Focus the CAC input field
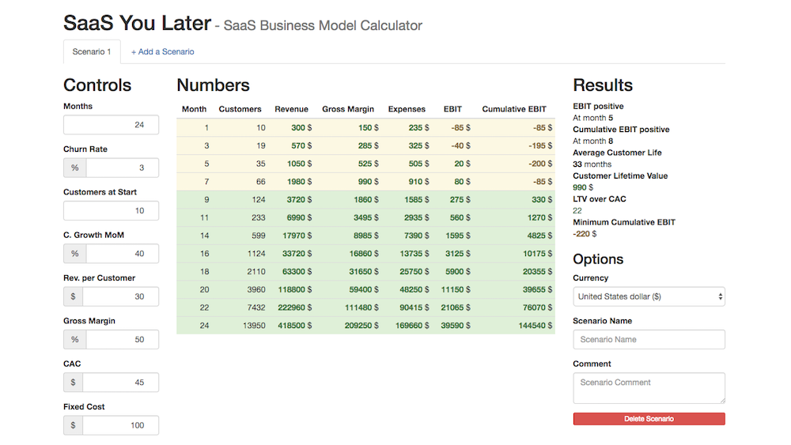The width and height of the screenshot is (791, 445). click(x=120, y=383)
